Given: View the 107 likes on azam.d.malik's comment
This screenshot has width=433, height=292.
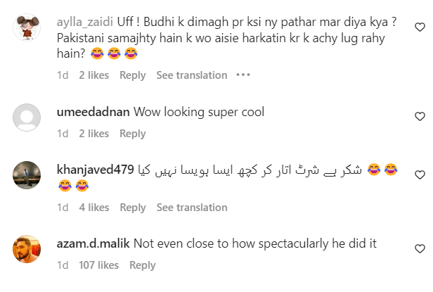Looking at the screenshot, I should [98, 265].
